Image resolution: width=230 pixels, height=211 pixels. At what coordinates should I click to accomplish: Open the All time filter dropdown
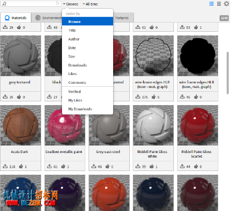(90, 4)
